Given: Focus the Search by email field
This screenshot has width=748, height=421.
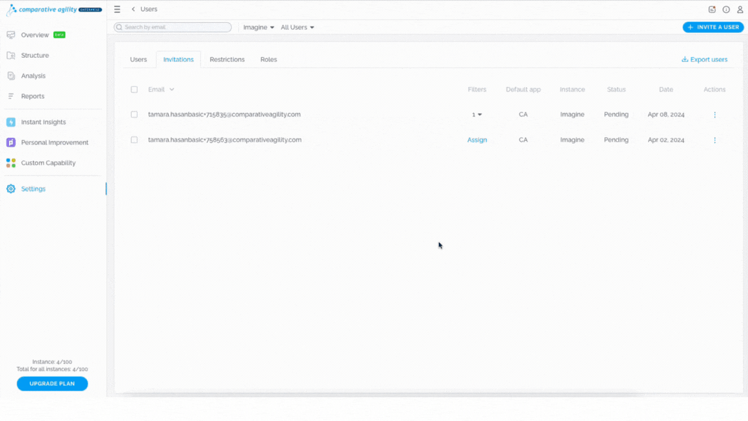Looking at the screenshot, I should 173,27.
